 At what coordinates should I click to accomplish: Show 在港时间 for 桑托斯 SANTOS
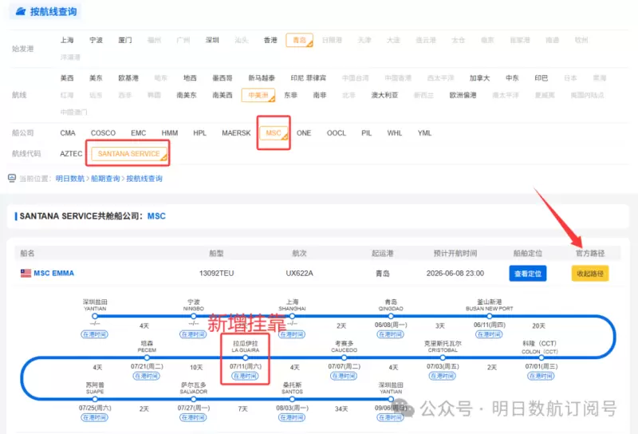pyautogui.click(x=292, y=417)
